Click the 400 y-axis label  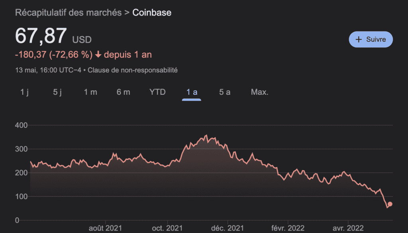[22, 125]
